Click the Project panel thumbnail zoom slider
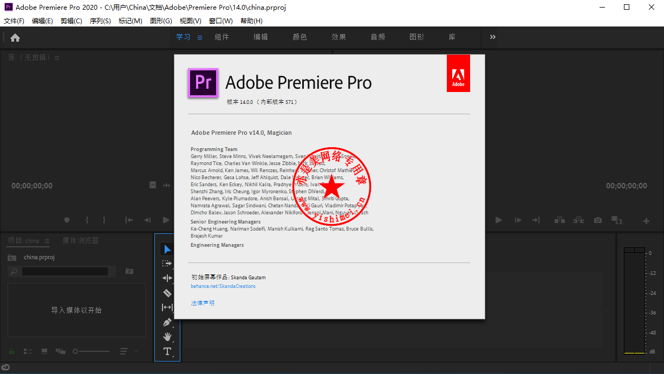The image size is (664, 374). 91,351
